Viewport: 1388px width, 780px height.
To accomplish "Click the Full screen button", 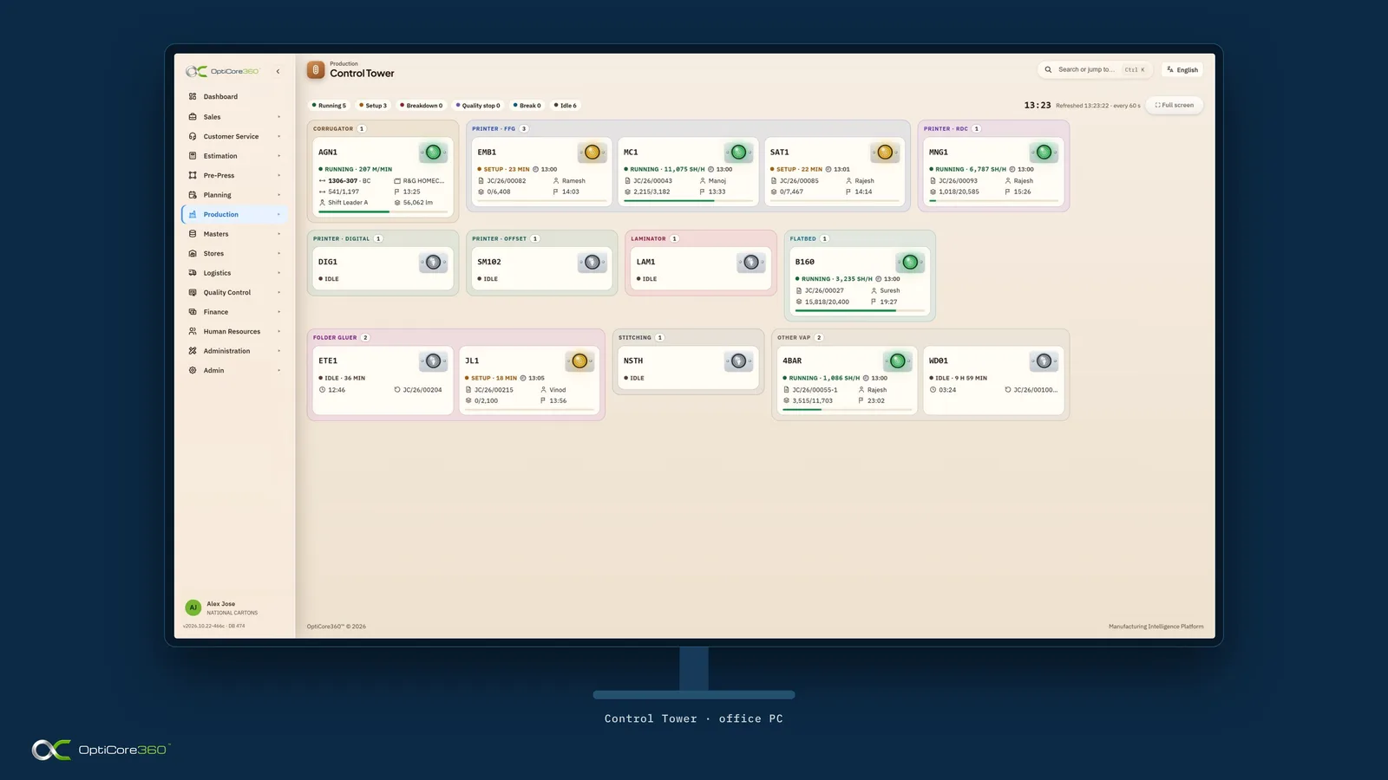I will [1175, 105].
